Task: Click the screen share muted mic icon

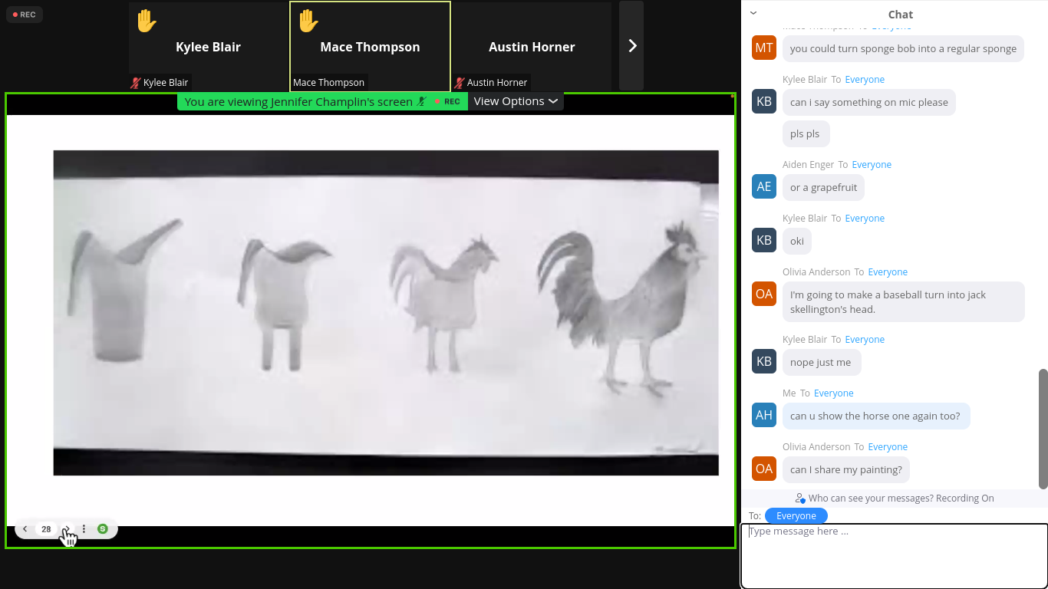Action: pos(422,101)
